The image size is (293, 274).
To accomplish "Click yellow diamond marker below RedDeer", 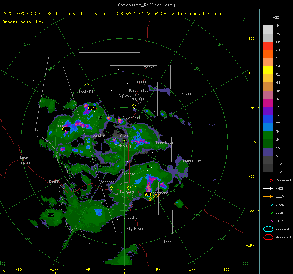I will point(134,106).
